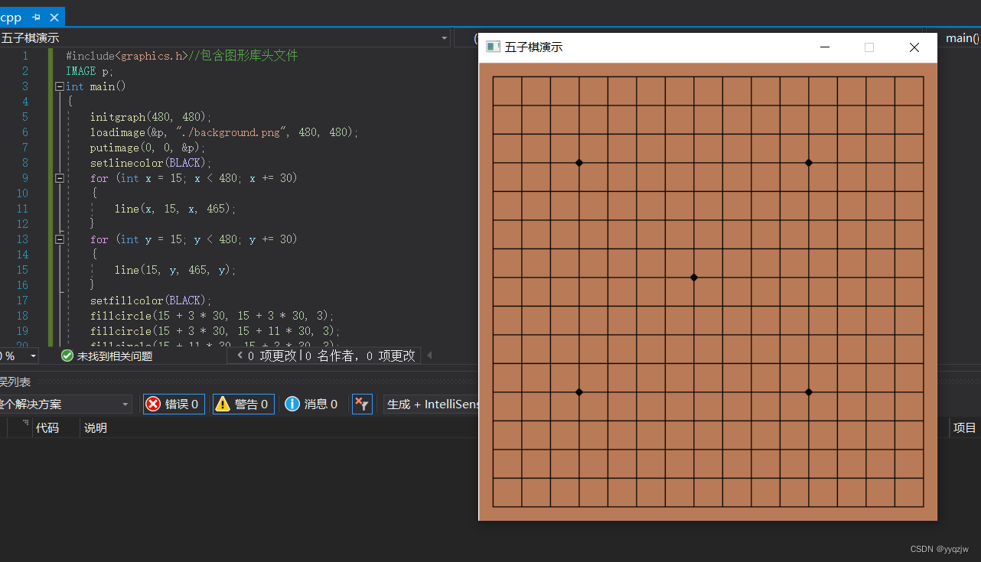Click the setfillcolor(BLACK) code line
The width and height of the screenshot is (981, 562).
click(151, 300)
